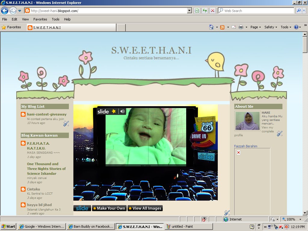Click the Home icon in command bar
The height and width of the screenshot is (231, 308).
pyautogui.click(x=211, y=27)
